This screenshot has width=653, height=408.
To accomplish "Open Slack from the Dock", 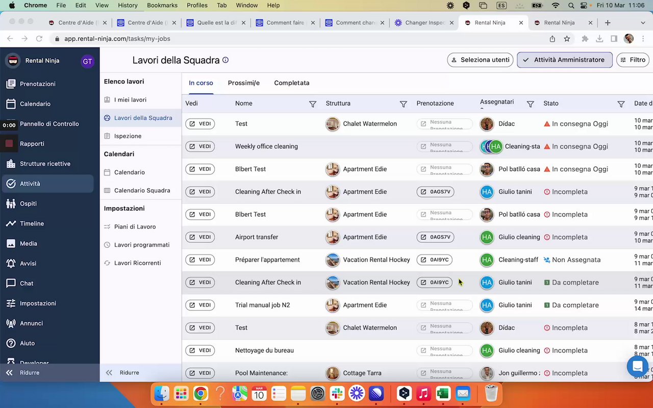I will [x=337, y=393].
